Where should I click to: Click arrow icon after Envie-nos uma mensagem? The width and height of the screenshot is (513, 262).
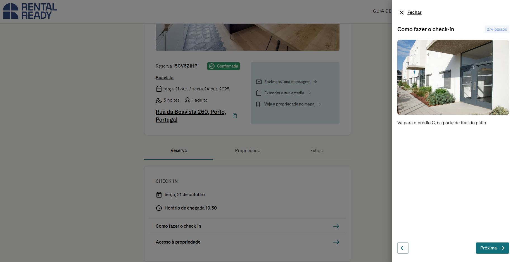(x=315, y=82)
